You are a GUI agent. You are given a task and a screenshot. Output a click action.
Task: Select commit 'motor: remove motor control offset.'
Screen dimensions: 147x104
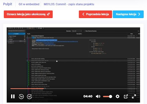pos(83,85)
